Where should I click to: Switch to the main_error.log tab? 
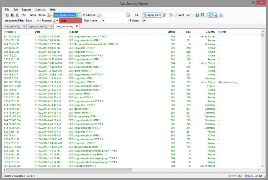13,26
